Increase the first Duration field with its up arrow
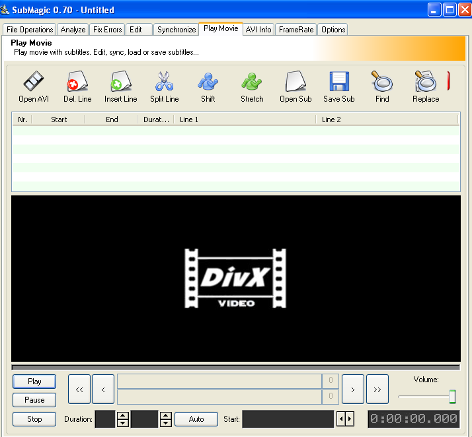Image resolution: width=472 pixels, height=437 pixels. coord(122,415)
